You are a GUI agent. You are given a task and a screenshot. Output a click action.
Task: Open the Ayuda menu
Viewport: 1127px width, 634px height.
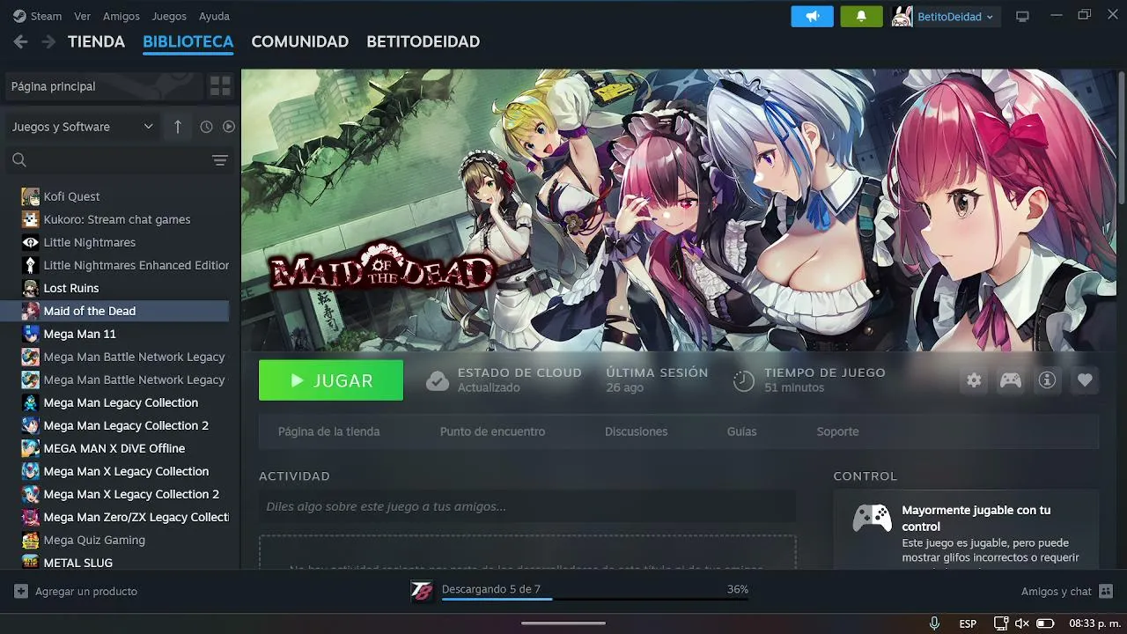214,16
